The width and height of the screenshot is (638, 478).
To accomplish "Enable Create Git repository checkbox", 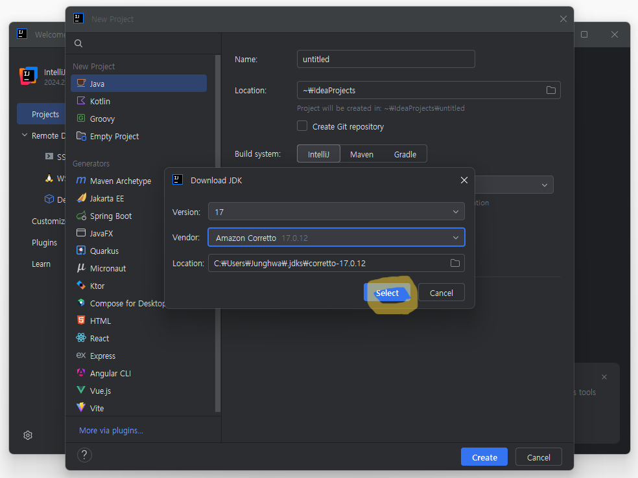I will coord(302,126).
